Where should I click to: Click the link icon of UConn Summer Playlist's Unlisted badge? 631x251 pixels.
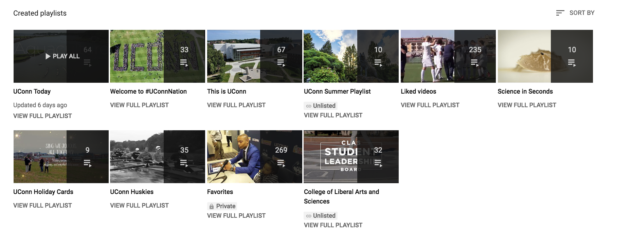pyautogui.click(x=309, y=106)
